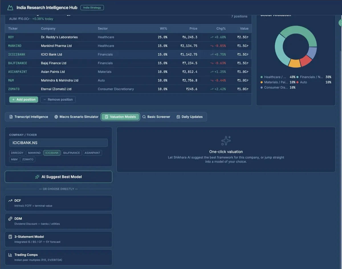Click AI Suggest Best Model button
Image resolution: width=342 pixels, height=269 pixels.
(58, 177)
